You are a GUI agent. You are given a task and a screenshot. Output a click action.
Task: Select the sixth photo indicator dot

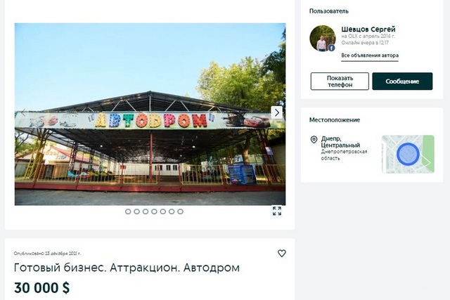click(172, 211)
